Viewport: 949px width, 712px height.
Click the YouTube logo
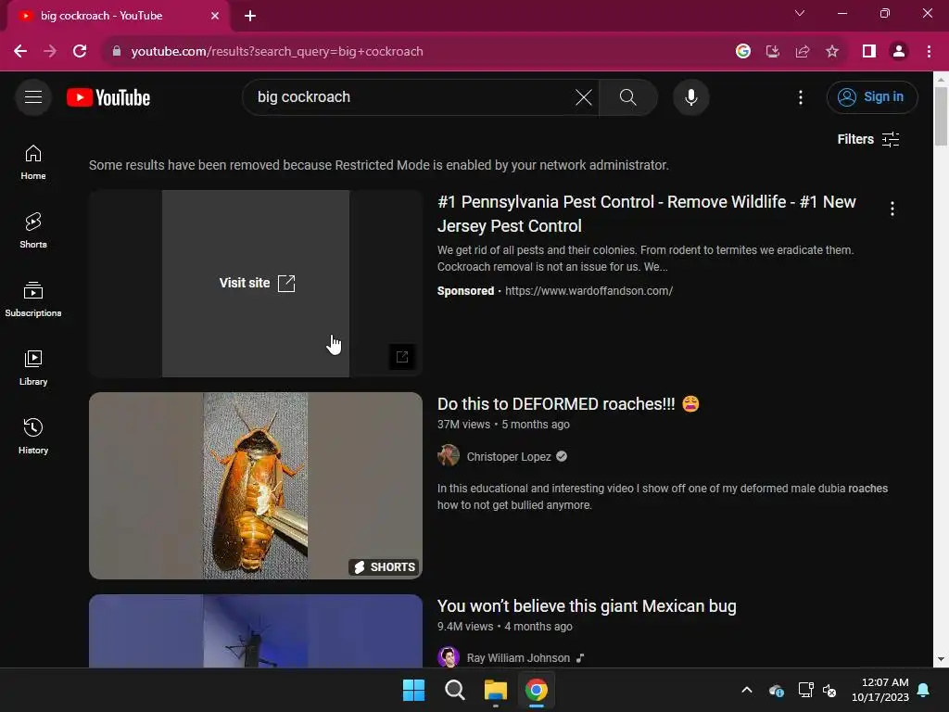click(x=108, y=97)
